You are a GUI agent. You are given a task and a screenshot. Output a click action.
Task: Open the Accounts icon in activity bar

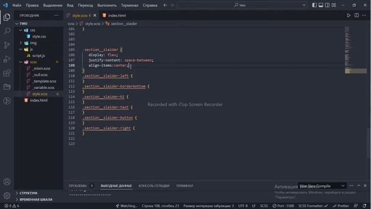[7, 182]
